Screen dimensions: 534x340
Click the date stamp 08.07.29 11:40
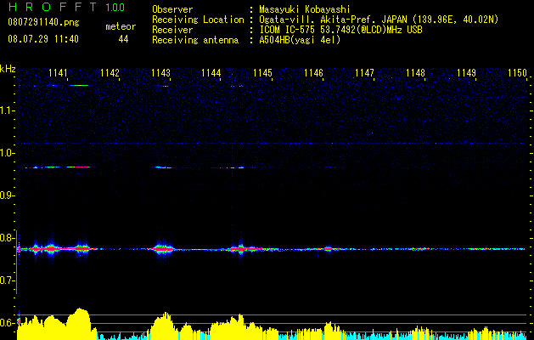point(43,39)
